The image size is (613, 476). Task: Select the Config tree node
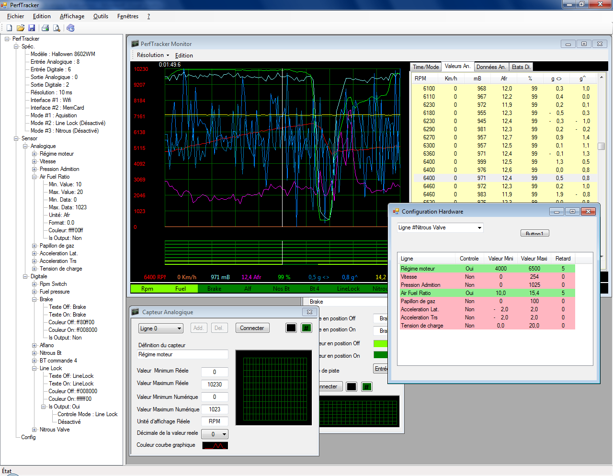point(28,437)
